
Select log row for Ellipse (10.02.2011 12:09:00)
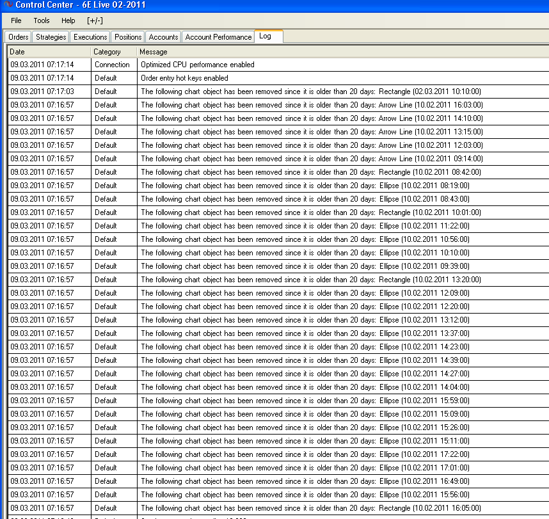pyautogui.click(x=278, y=293)
